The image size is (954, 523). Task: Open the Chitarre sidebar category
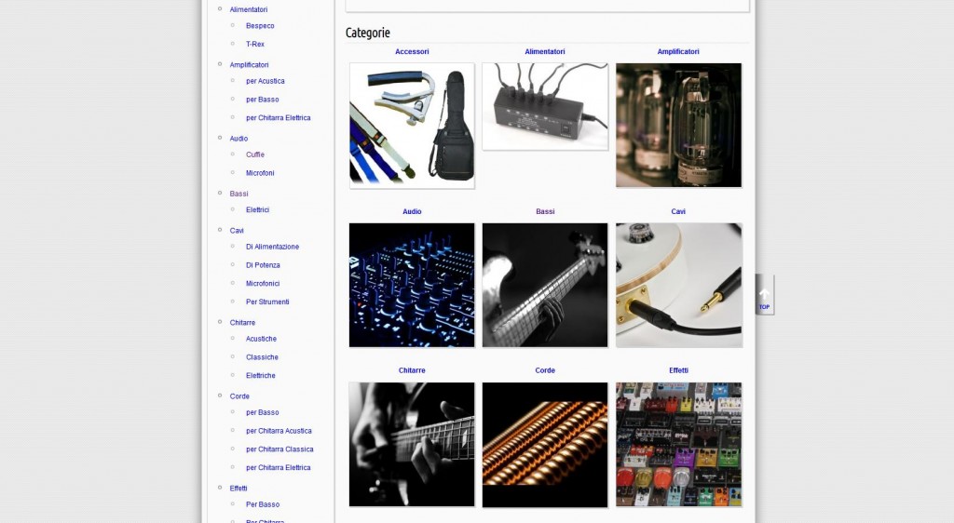(x=242, y=323)
